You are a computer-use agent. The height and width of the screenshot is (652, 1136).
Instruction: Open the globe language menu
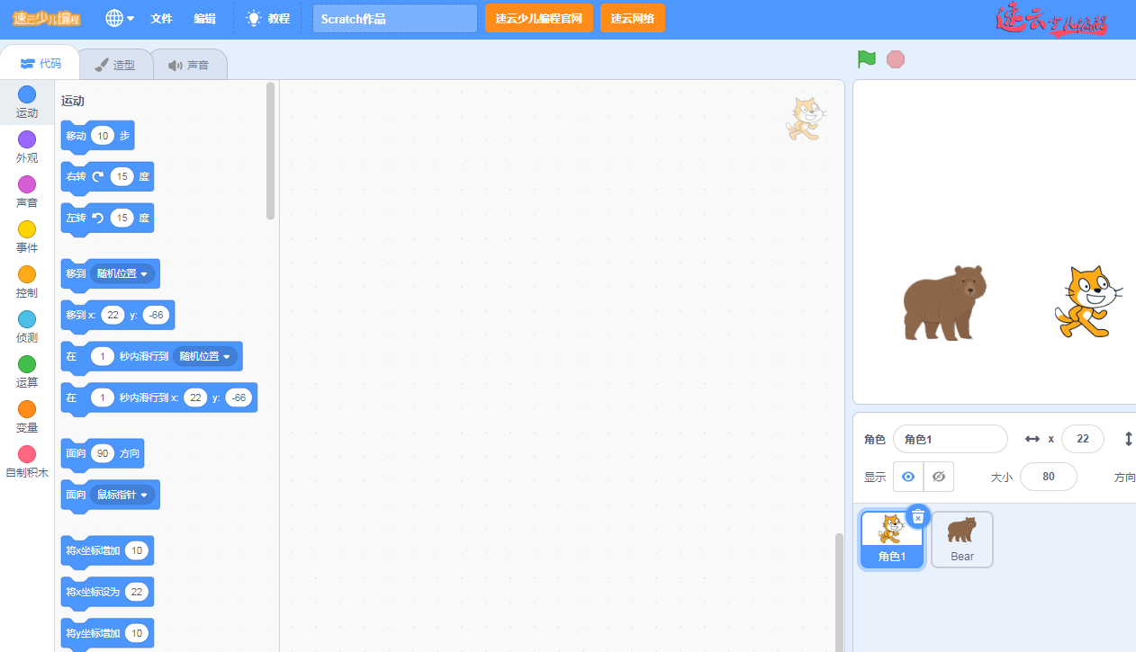point(120,18)
